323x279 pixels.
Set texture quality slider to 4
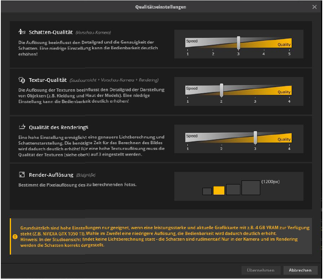[289, 90]
